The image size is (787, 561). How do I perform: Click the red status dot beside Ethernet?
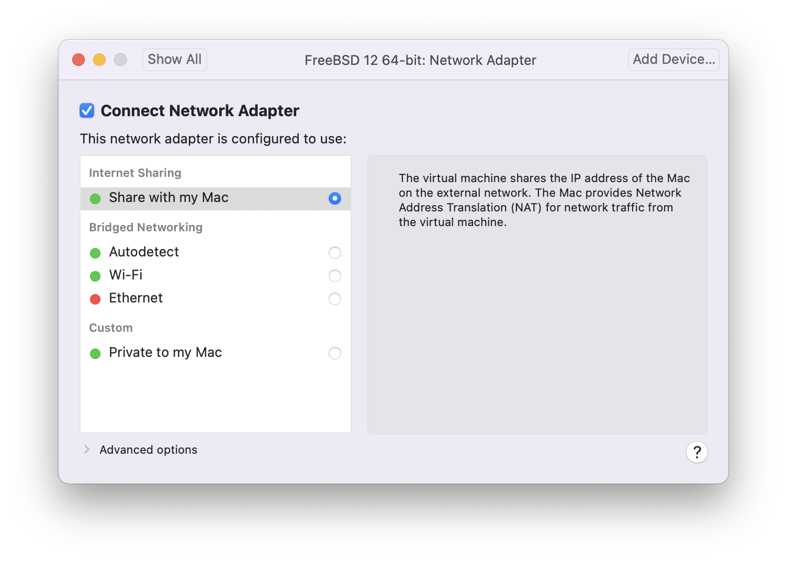pyautogui.click(x=95, y=299)
